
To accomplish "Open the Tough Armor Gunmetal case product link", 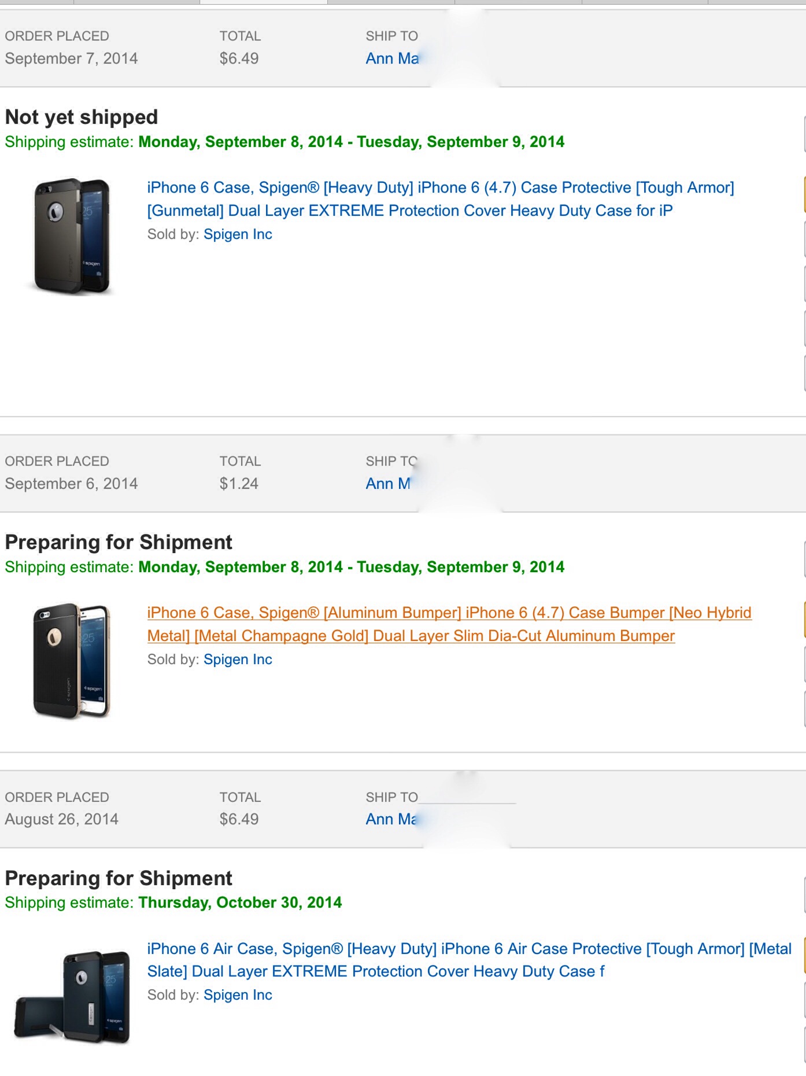I will (x=440, y=199).
